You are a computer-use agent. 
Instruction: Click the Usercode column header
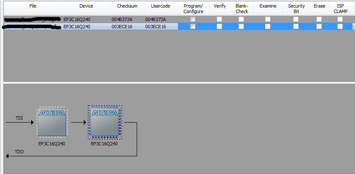[x=161, y=8]
